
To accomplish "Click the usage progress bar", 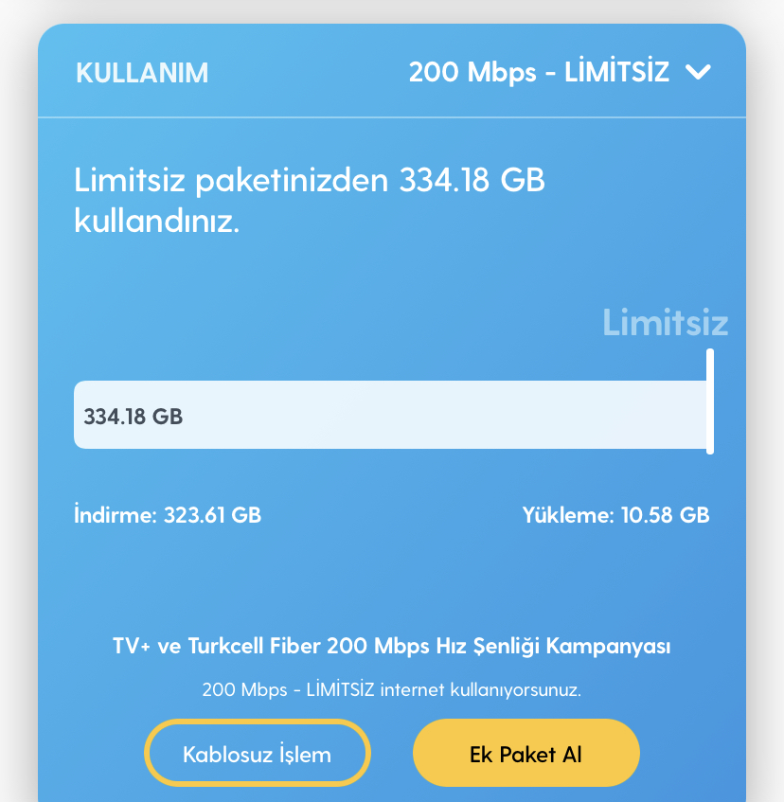I will click(x=391, y=415).
